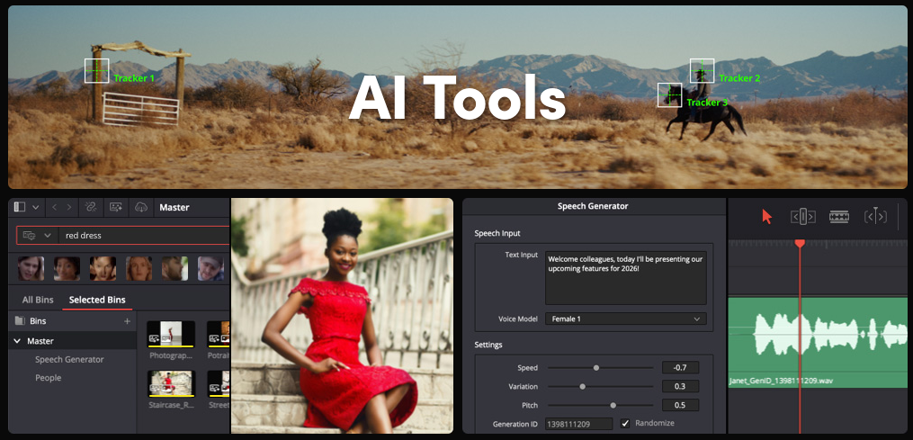The image size is (913, 440).
Task: Click the AI analyze clips icon
Action: tap(115, 207)
